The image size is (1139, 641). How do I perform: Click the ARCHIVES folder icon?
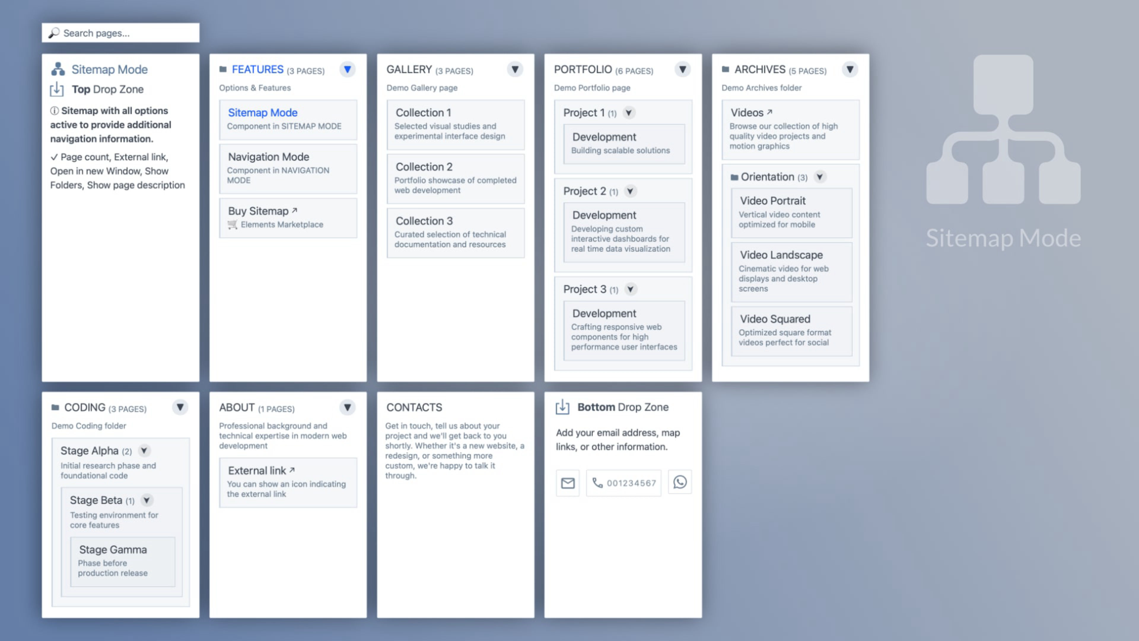pos(725,69)
